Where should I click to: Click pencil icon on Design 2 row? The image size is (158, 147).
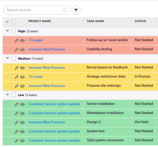point(17,123)
